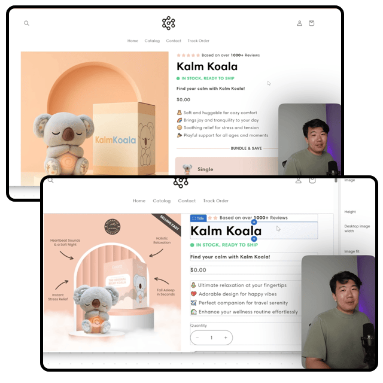
Task: Go to Home in the lower preview menu
Action: [x=139, y=201]
